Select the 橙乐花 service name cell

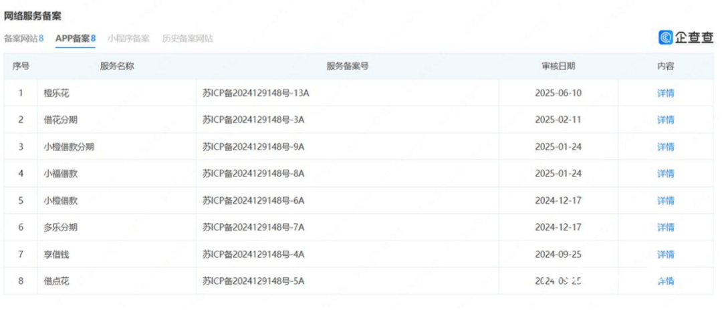(57, 93)
